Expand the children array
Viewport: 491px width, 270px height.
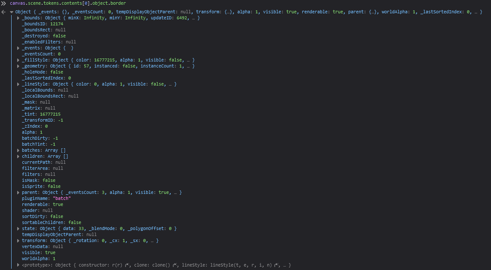click(17, 156)
